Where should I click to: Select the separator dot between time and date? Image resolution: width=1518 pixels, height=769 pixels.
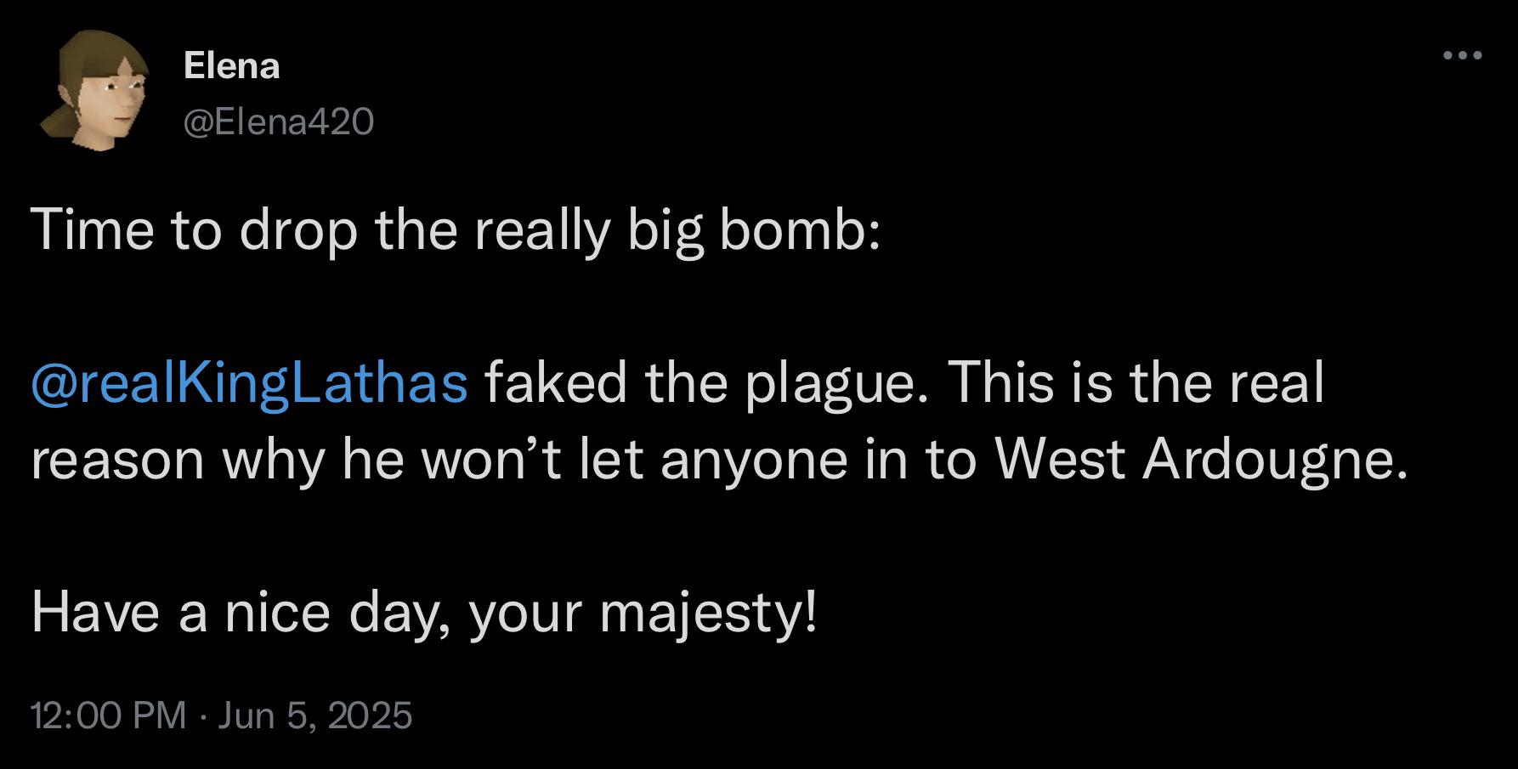coord(203,716)
